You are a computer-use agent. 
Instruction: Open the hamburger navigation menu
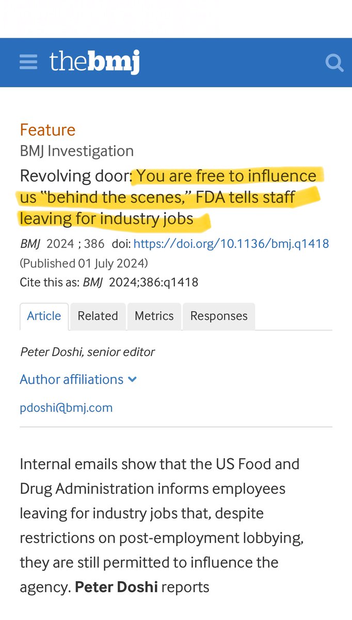(x=28, y=63)
